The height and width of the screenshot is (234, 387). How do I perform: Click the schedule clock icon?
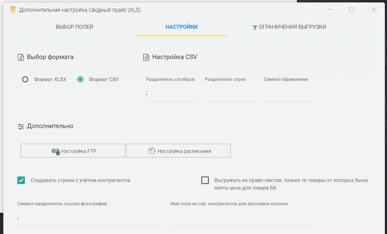(x=152, y=151)
